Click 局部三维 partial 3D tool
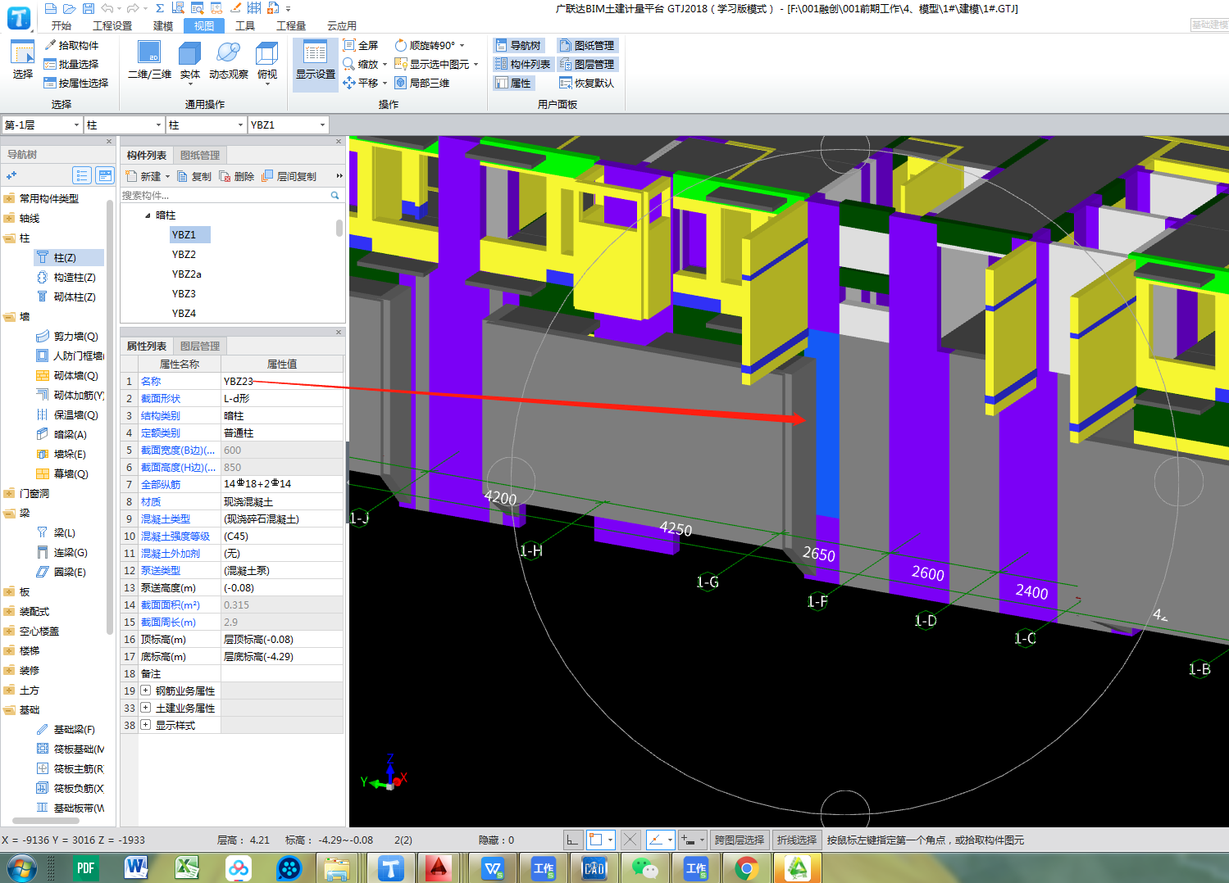The image size is (1229, 883). pos(422,83)
